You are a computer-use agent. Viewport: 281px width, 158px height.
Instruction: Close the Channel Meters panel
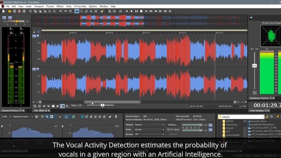coord(23,111)
